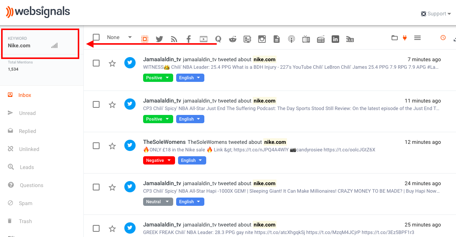456x237 pixels.
Task: Star TheSoleWomens mention
Action: pyautogui.click(x=112, y=146)
